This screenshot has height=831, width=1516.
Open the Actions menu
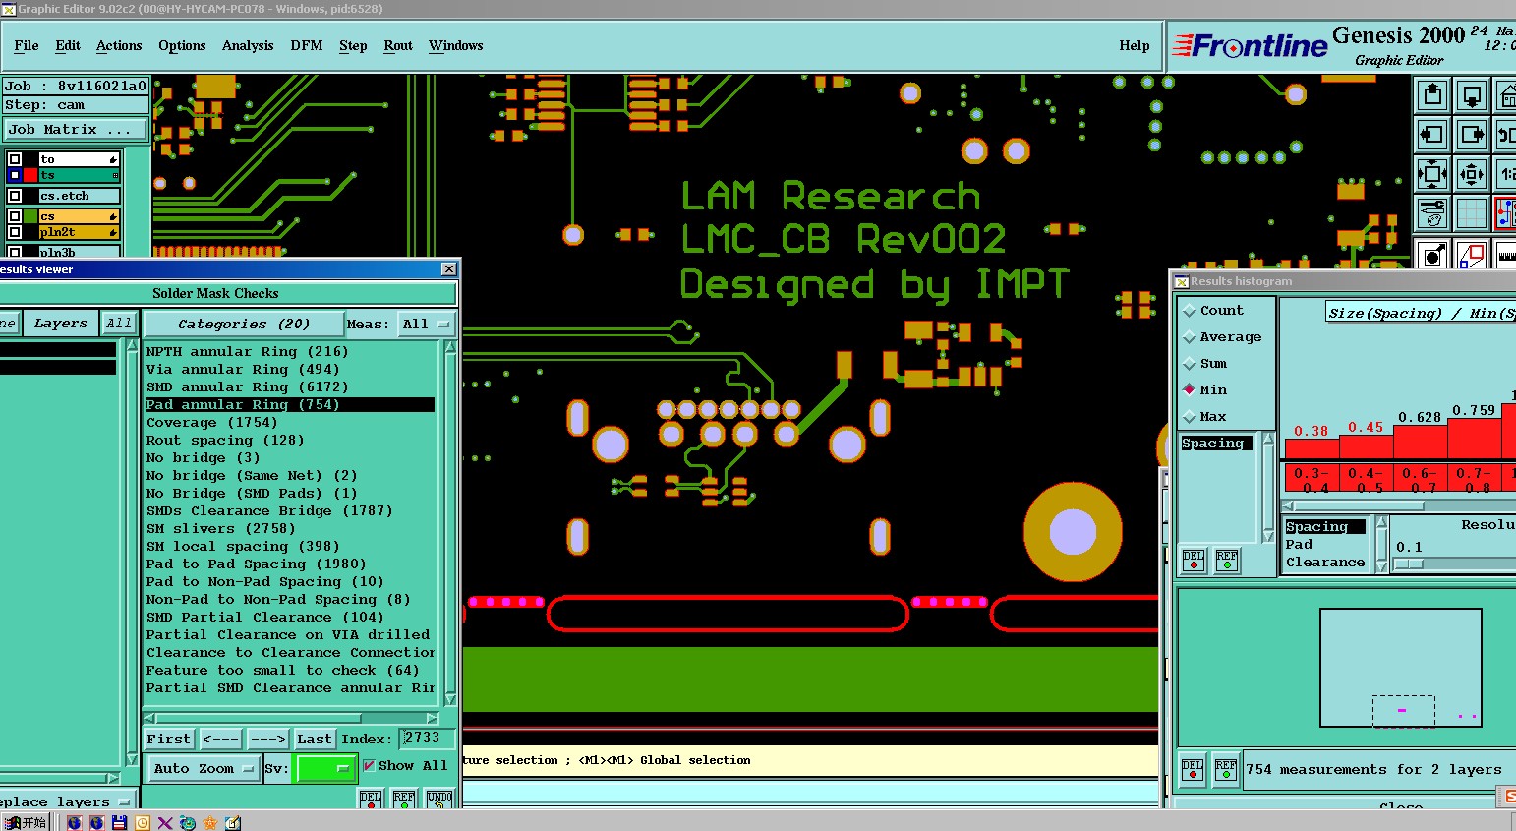click(x=119, y=45)
